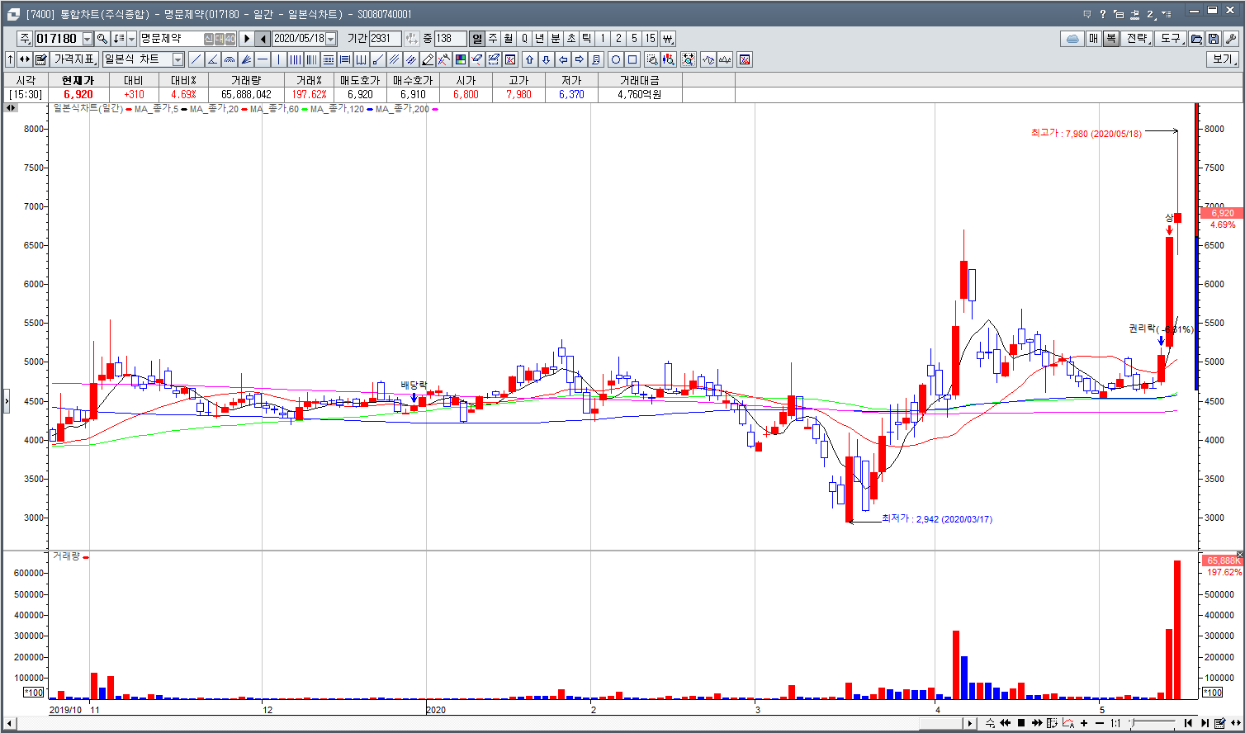Switch to minute (분) period
This screenshot has width=1245, height=733.
pyautogui.click(x=555, y=39)
